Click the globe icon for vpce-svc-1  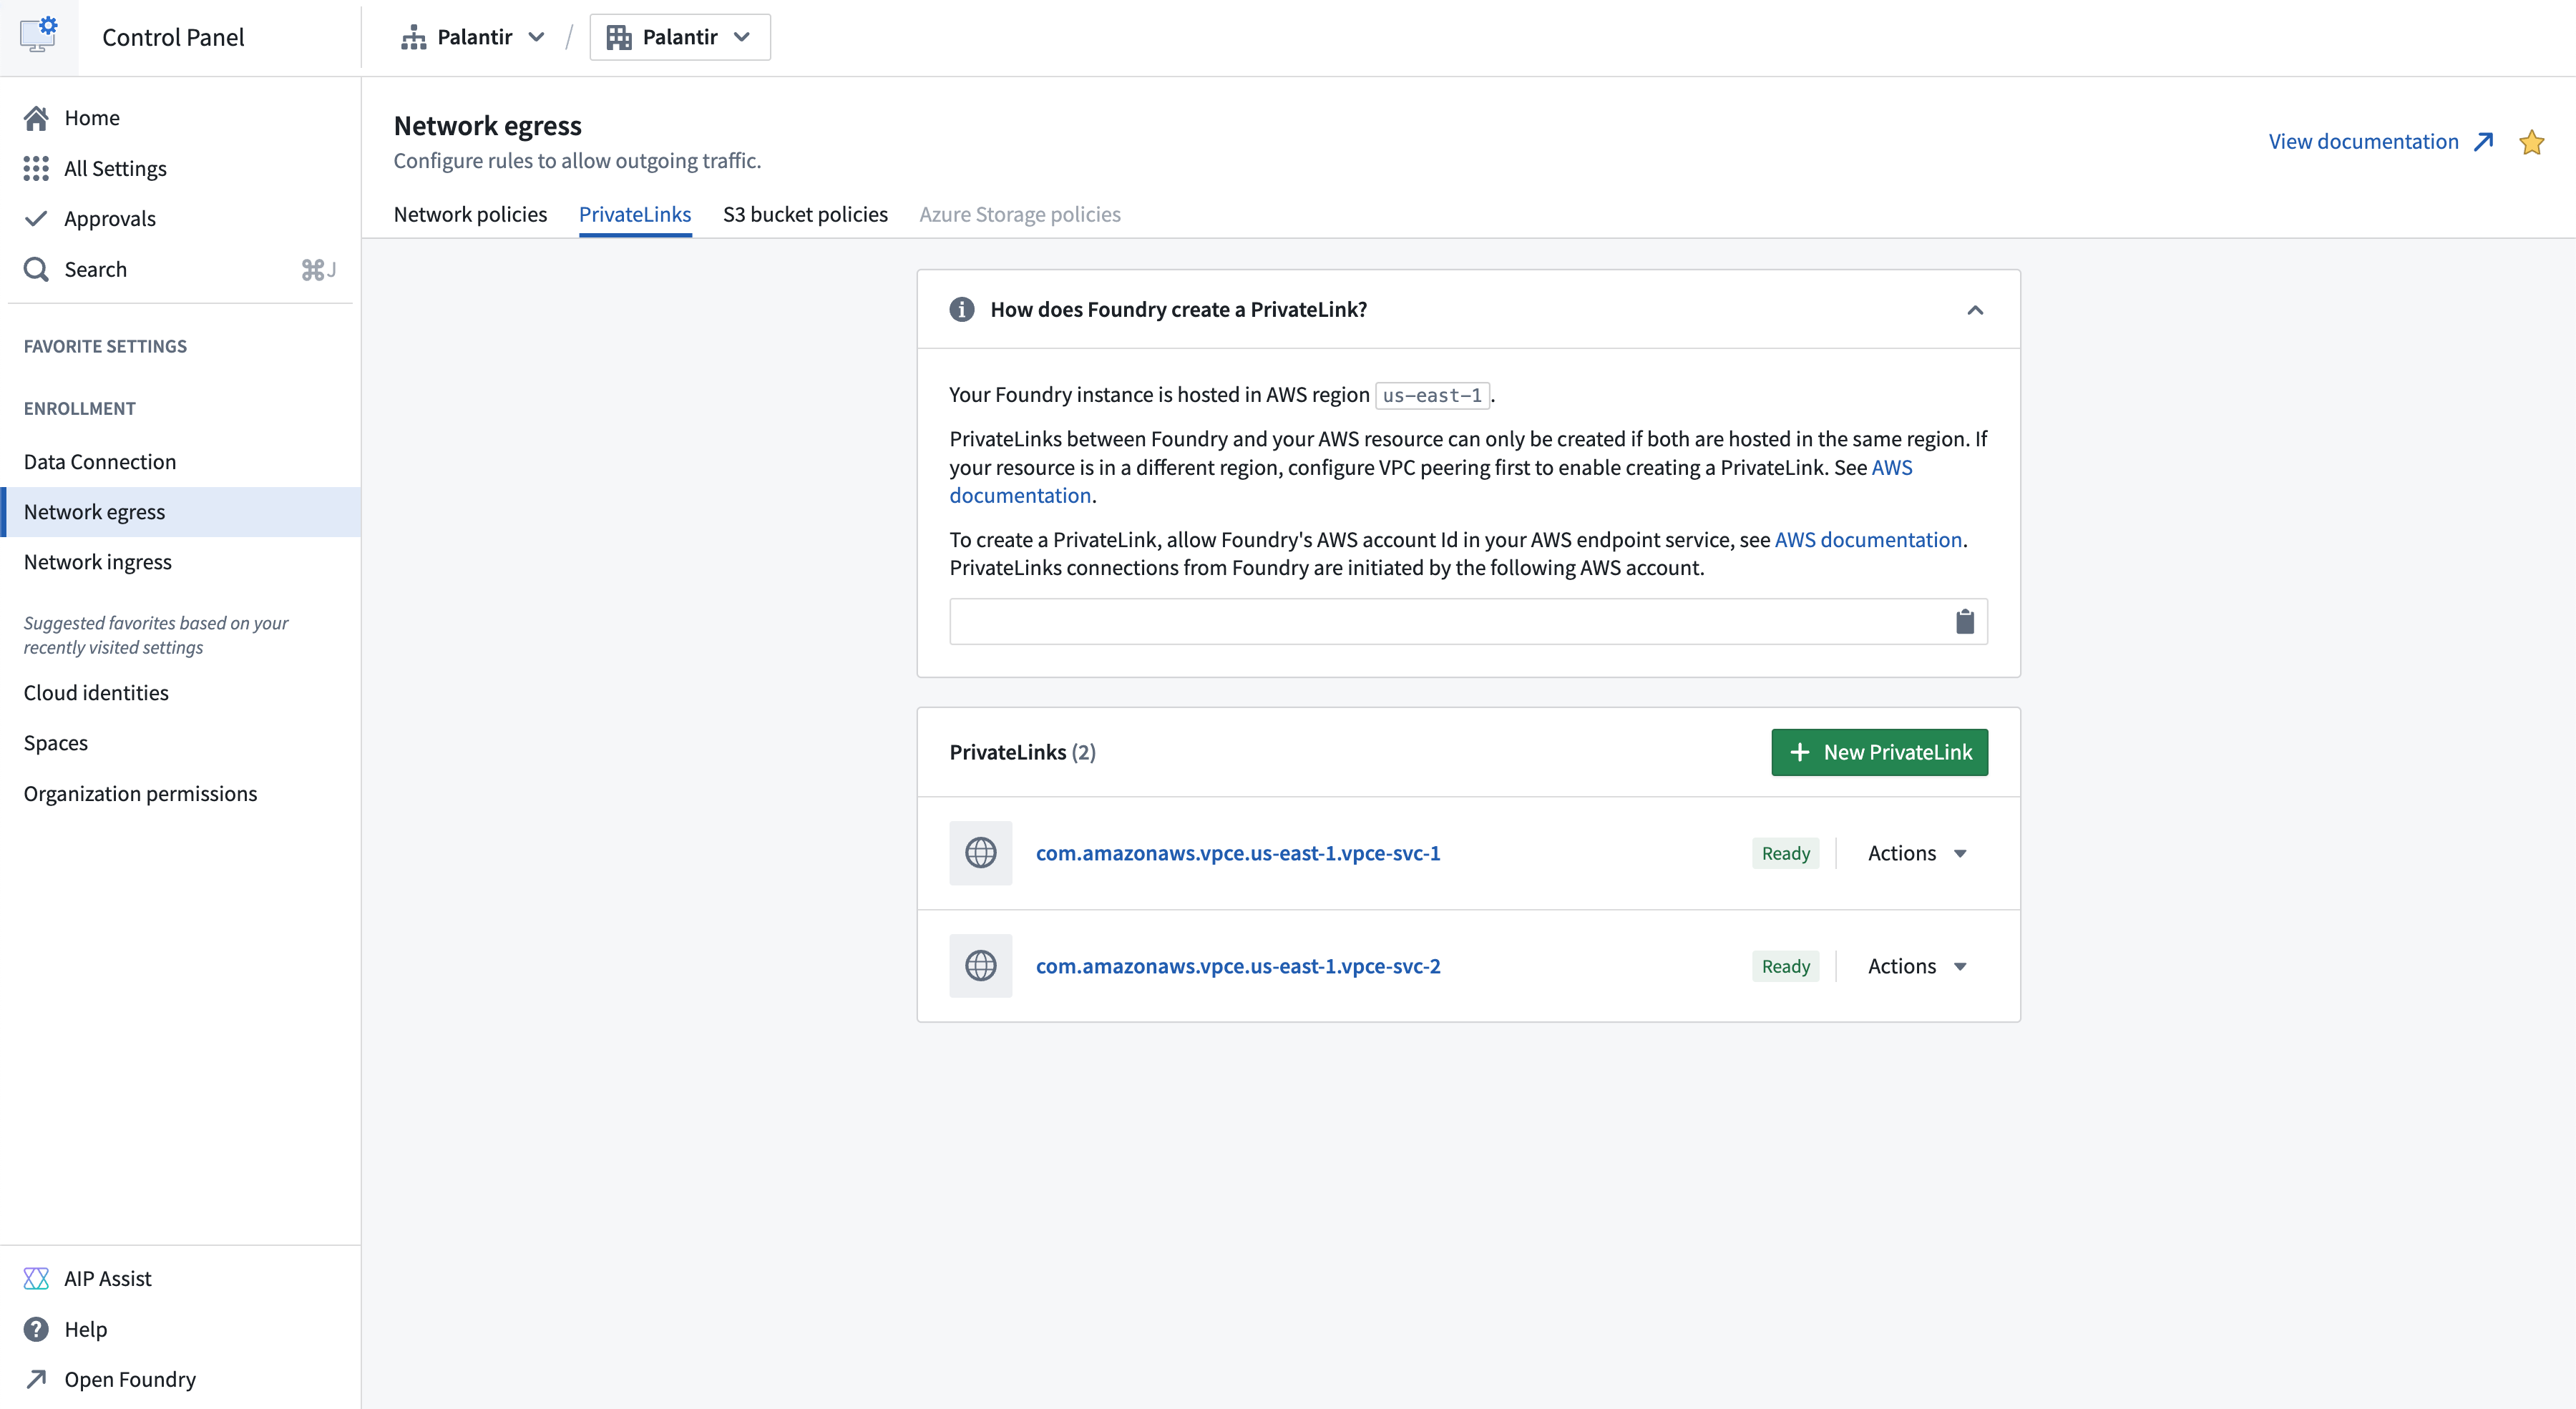pyautogui.click(x=981, y=852)
